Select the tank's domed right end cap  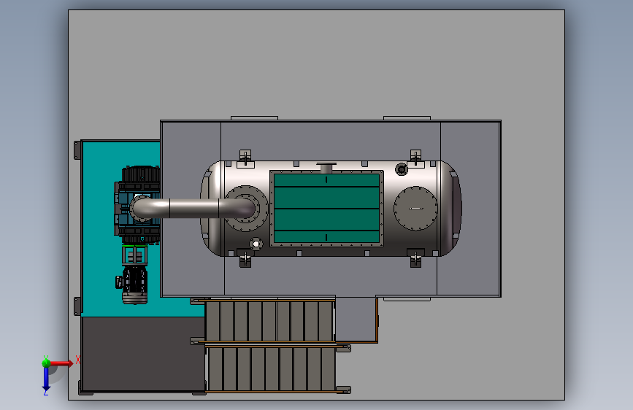tap(450, 208)
